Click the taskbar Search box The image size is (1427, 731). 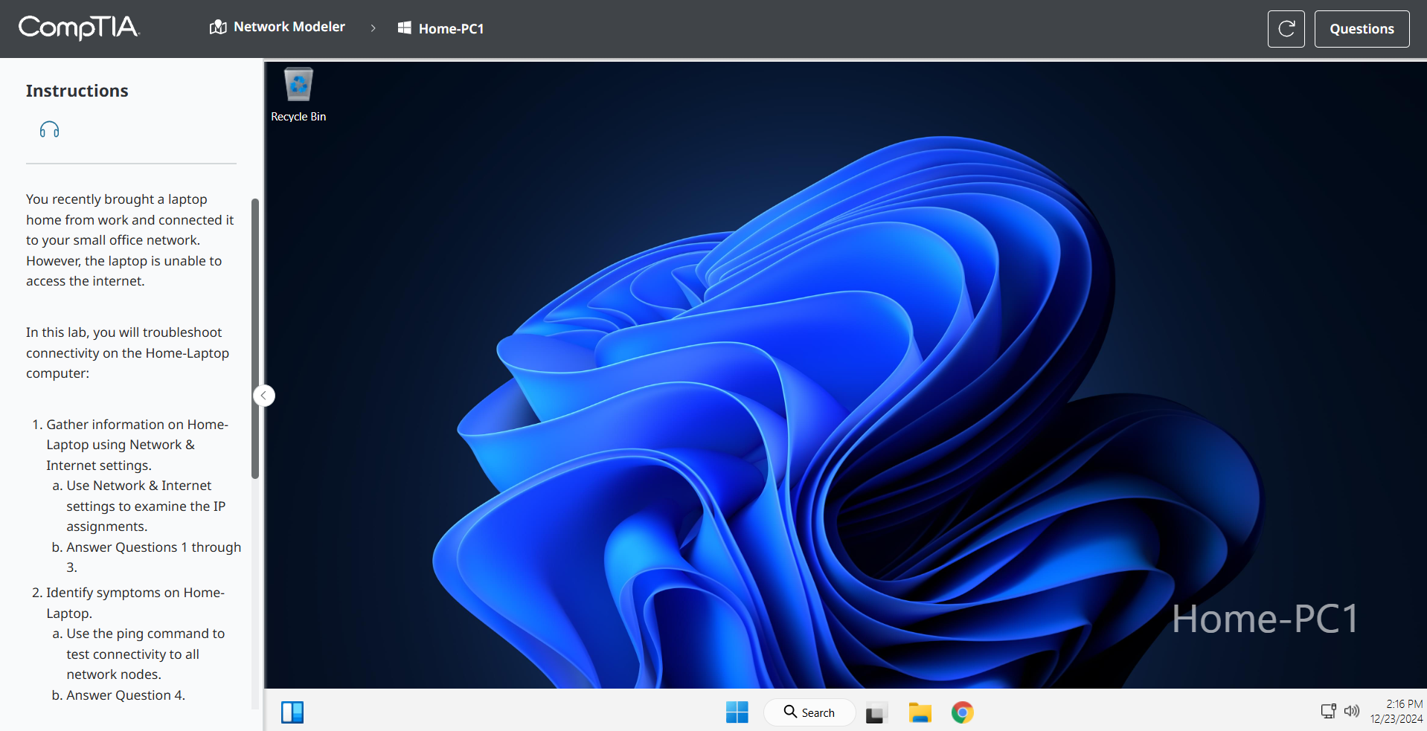pyautogui.click(x=809, y=712)
